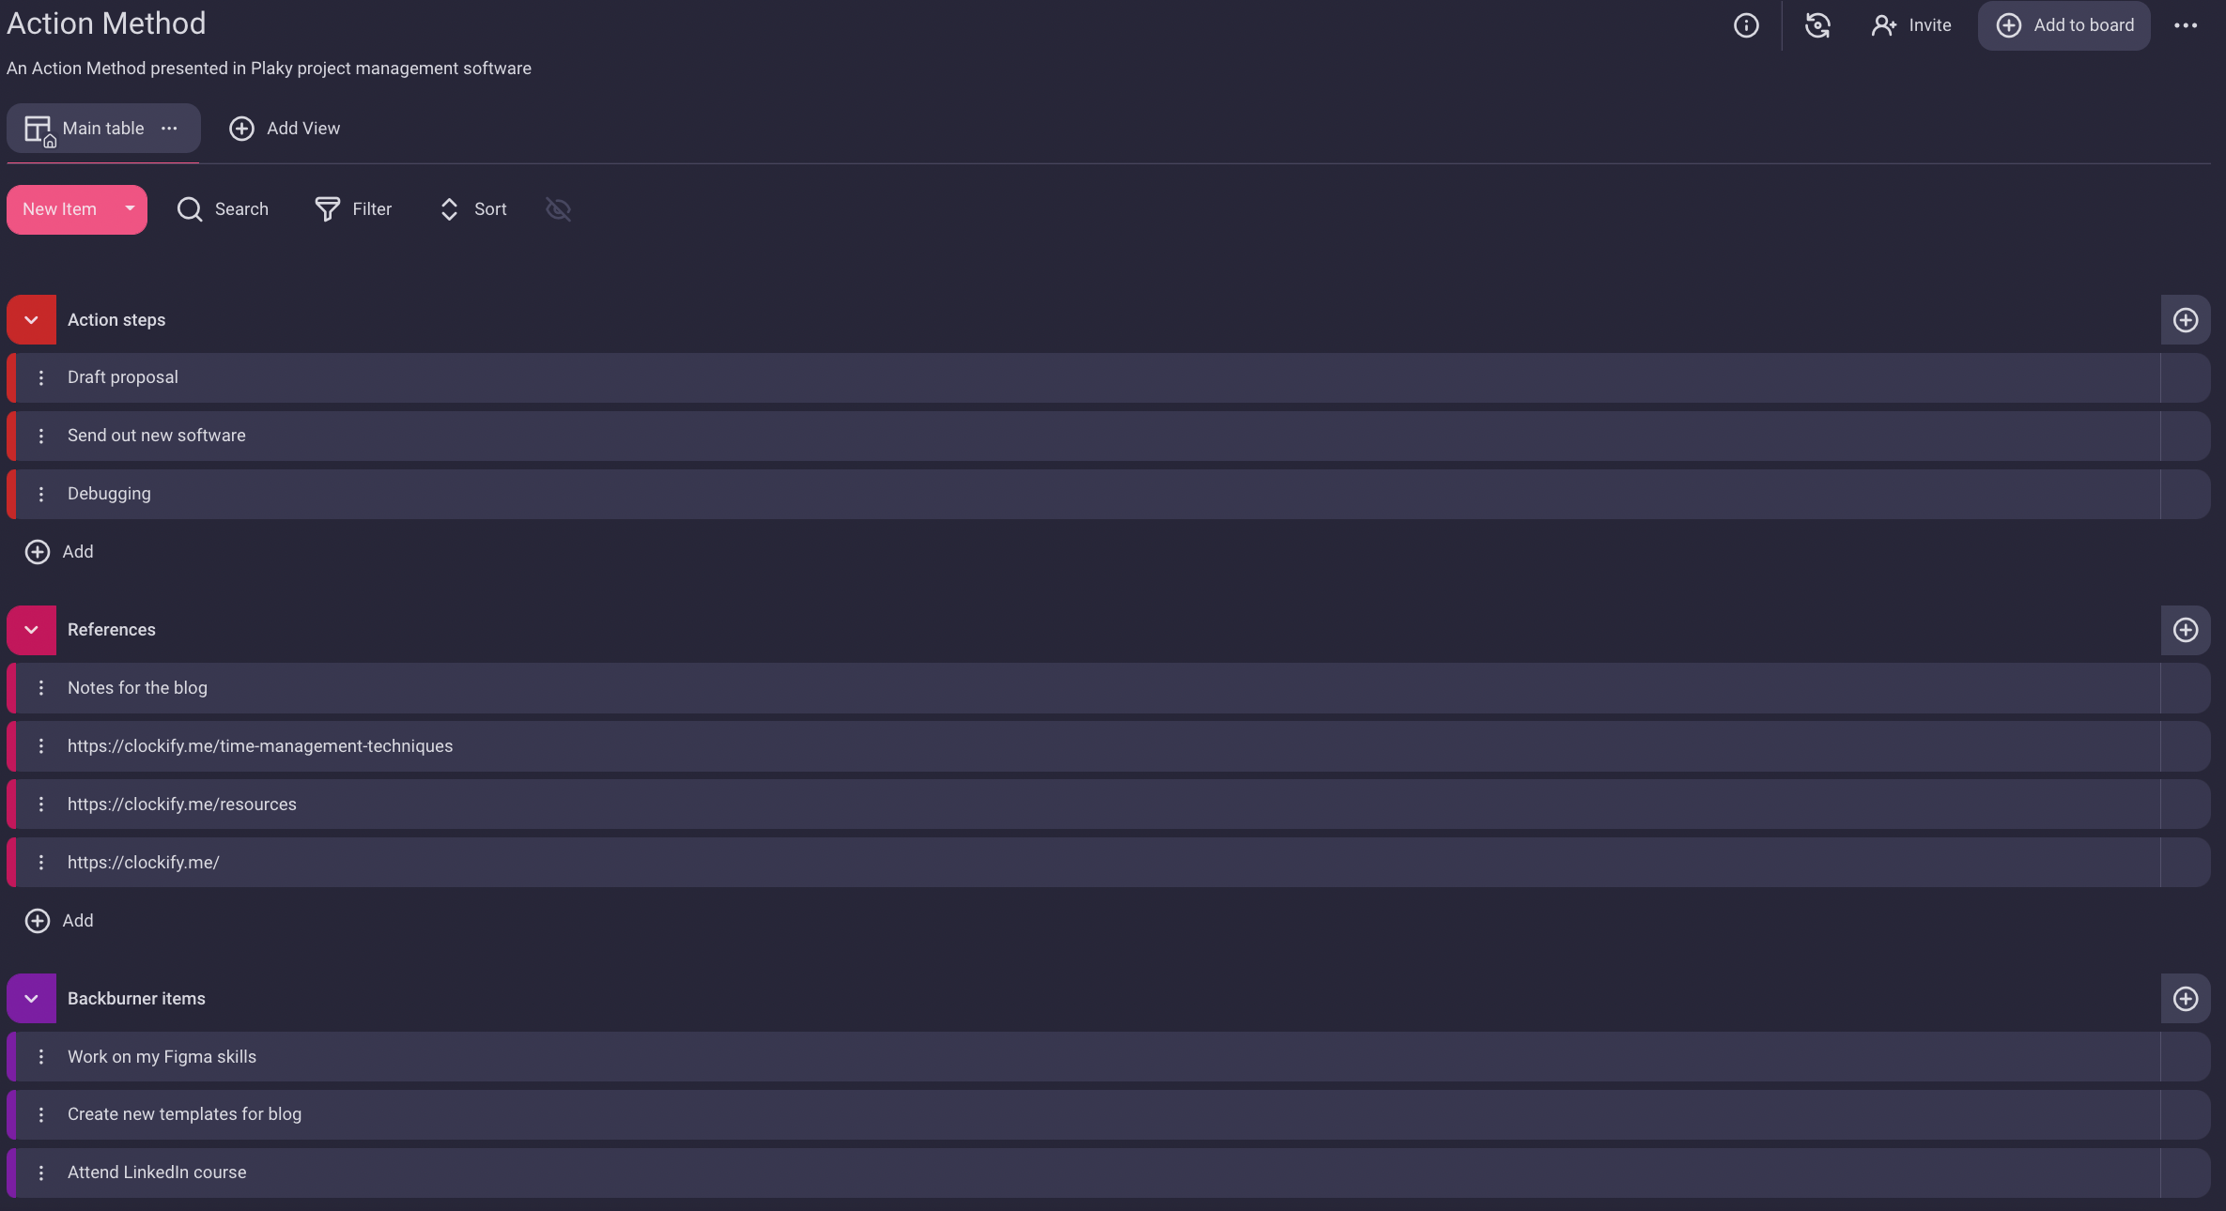The height and width of the screenshot is (1211, 2226).
Task: Click the Add Item plus icon in References
Action: point(2185,629)
